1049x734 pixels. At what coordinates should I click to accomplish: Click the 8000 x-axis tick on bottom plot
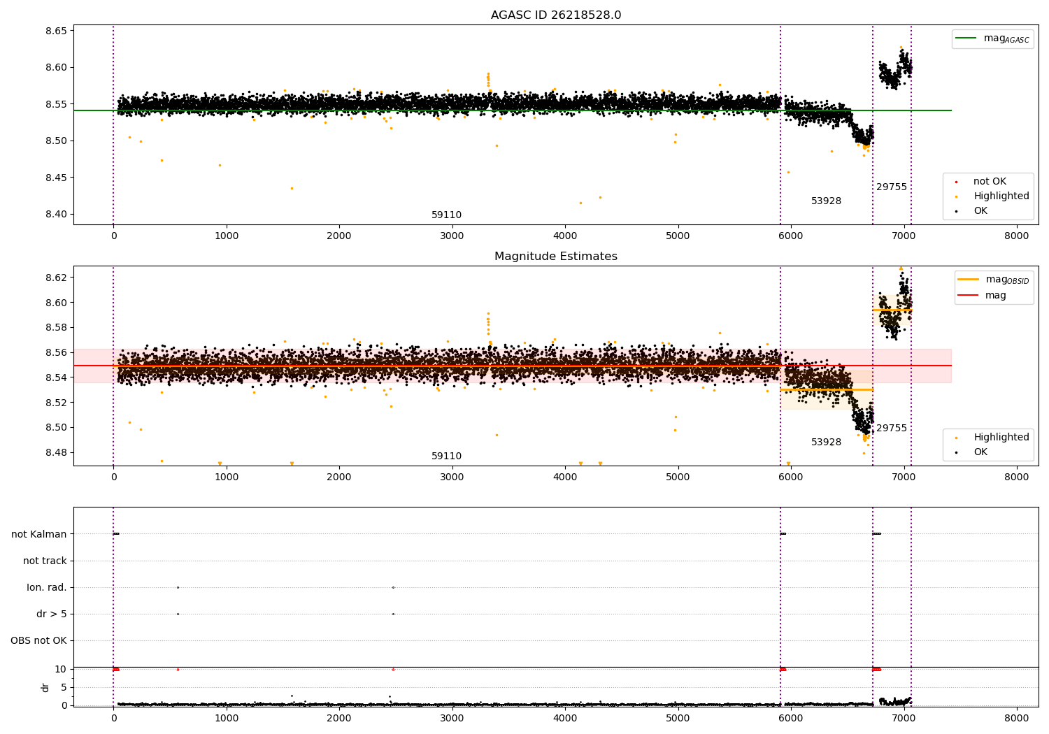(x=1016, y=718)
